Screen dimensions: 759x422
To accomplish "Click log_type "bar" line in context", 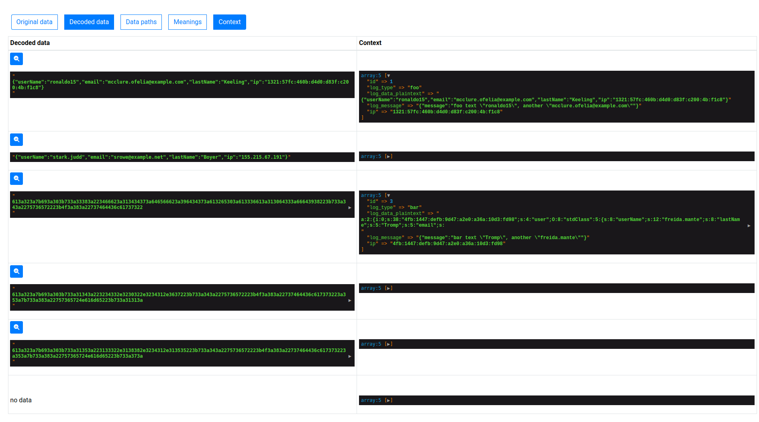I will tap(394, 207).
